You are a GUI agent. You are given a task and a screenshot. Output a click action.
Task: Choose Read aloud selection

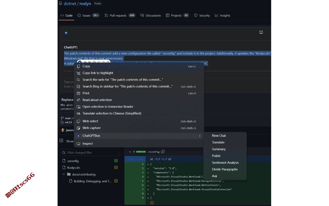139,100
